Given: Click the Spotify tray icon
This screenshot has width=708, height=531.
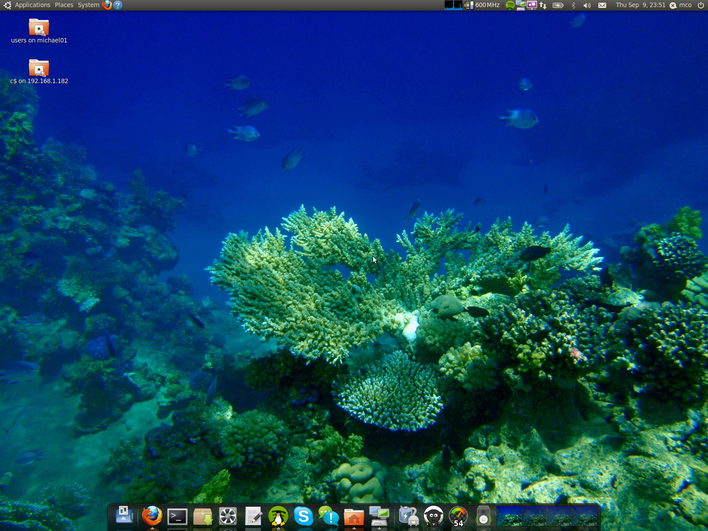Looking at the screenshot, I should pyautogui.click(x=510, y=5).
